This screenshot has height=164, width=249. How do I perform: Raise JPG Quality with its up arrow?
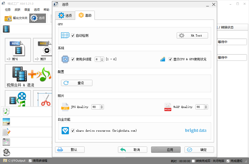coord(102,105)
